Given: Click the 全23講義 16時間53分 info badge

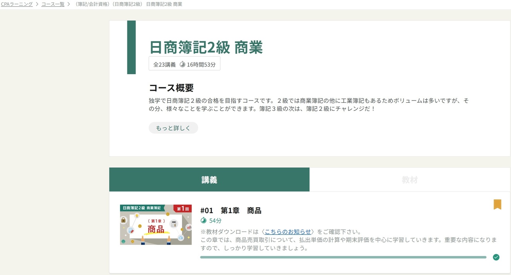Looking at the screenshot, I should (184, 64).
